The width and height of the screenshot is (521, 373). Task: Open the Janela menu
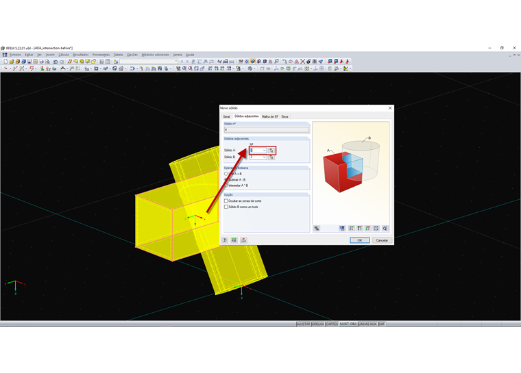pyautogui.click(x=178, y=55)
